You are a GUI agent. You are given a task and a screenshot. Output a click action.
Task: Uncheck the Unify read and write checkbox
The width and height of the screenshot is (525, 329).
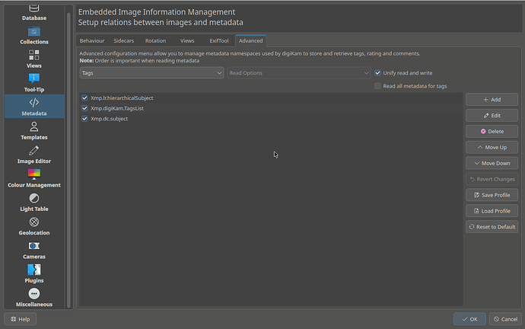point(378,73)
